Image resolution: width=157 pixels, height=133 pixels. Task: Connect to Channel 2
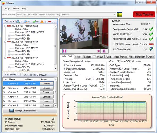point(47,88)
